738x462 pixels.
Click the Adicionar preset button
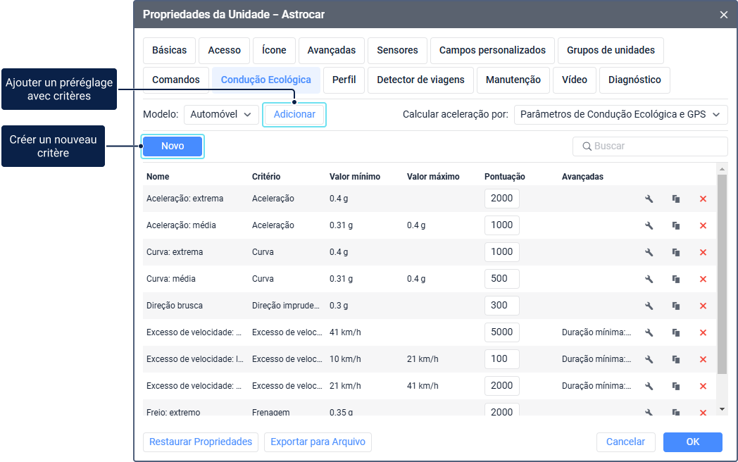(294, 115)
